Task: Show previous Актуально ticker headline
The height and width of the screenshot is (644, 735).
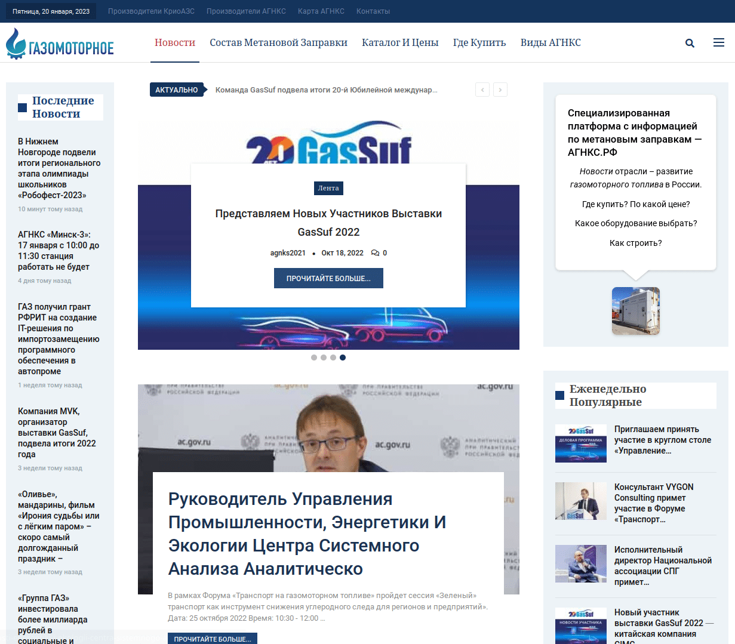Action: coord(482,90)
